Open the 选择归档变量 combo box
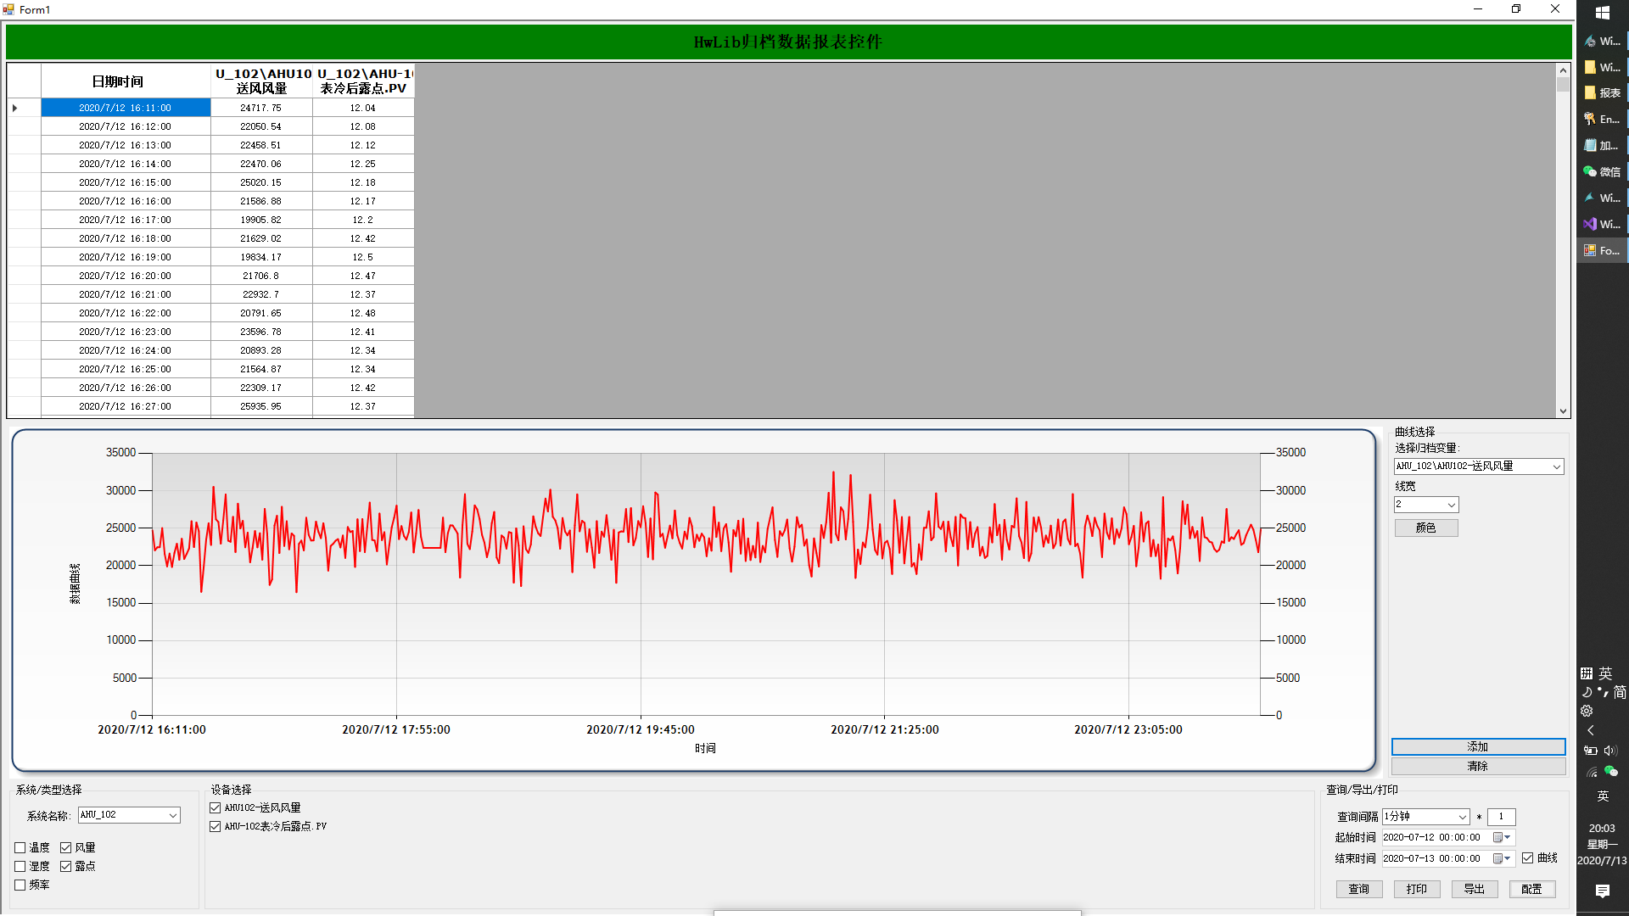The image size is (1629, 916). (1556, 466)
